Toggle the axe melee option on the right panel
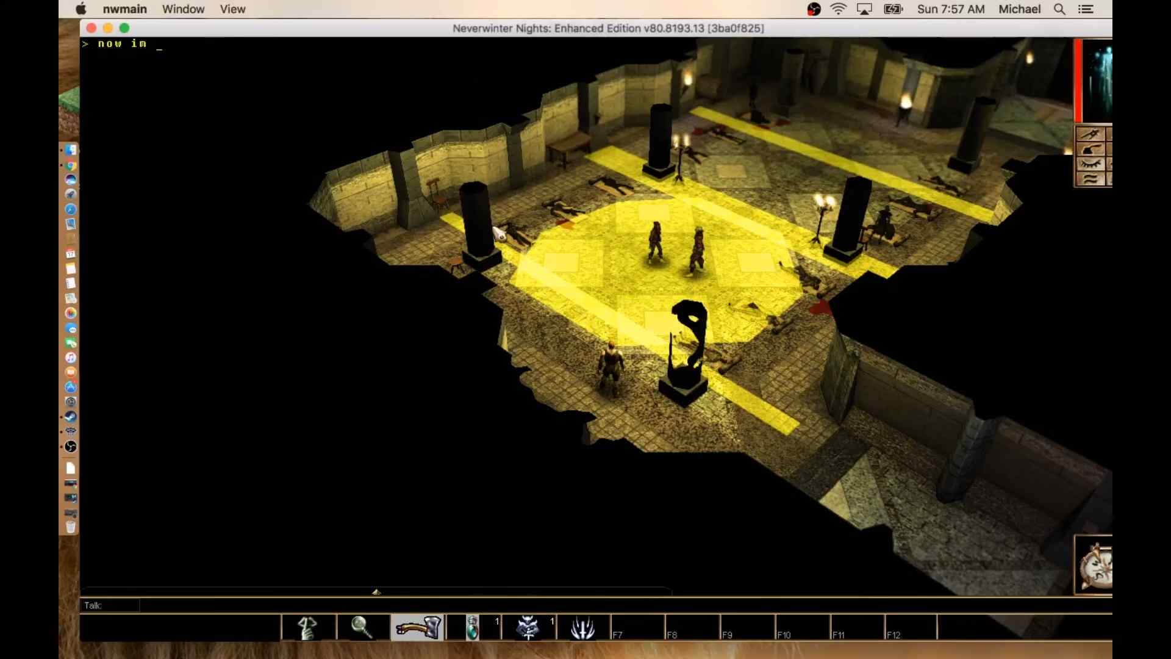Screen dimensions: 1171x659 (1090, 149)
